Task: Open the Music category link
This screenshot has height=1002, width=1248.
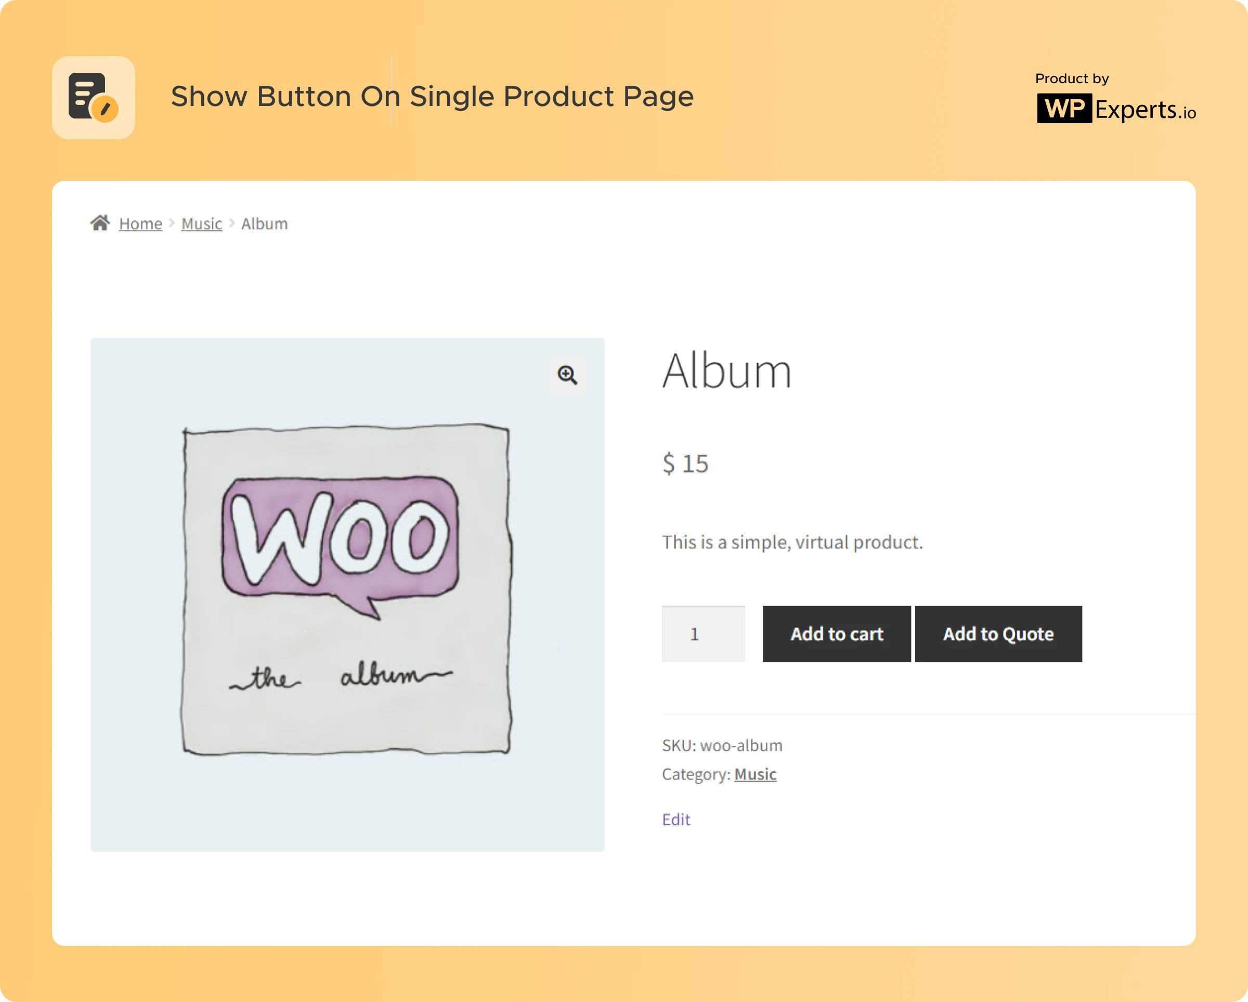Action: (x=756, y=774)
